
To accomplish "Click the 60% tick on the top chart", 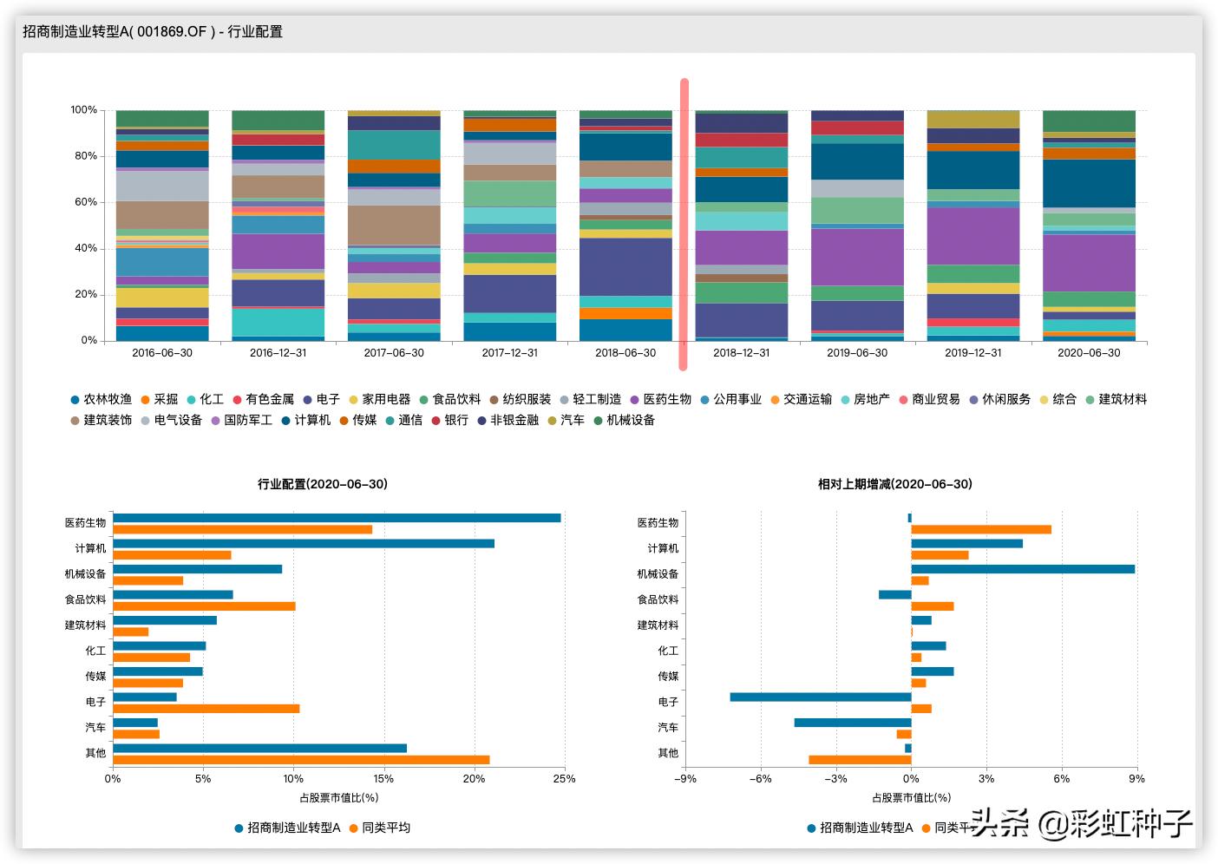I will pyautogui.click(x=86, y=202).
